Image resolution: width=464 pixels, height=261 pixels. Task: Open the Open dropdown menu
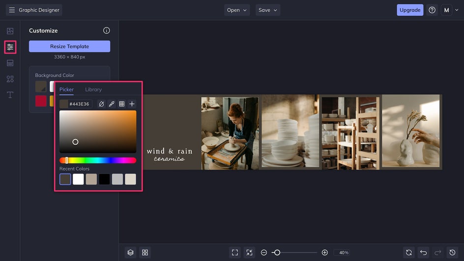pyautogui.click(x=237, y=10)
